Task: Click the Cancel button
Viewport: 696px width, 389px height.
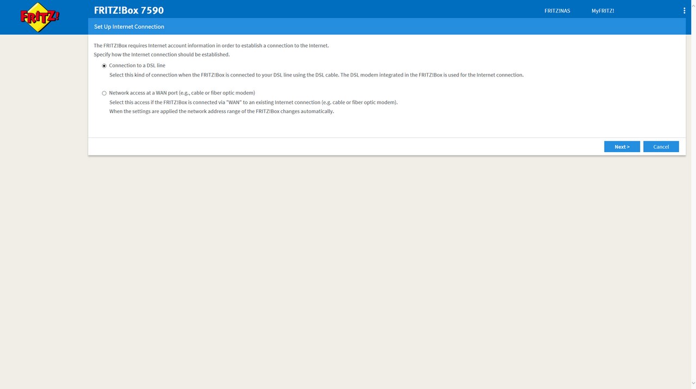Action: (661, 147)
